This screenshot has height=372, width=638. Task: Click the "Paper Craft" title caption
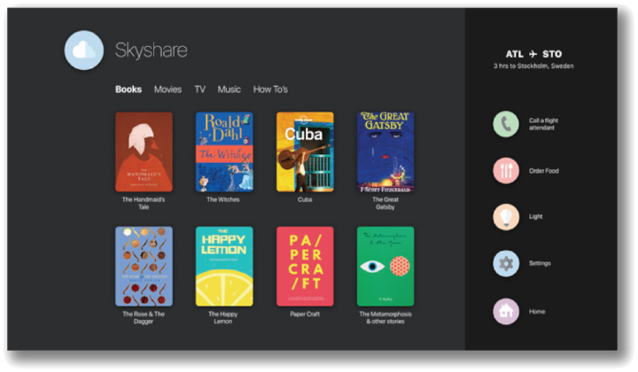305,314
